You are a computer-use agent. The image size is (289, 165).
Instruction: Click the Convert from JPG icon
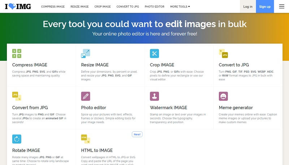[17, 96]
